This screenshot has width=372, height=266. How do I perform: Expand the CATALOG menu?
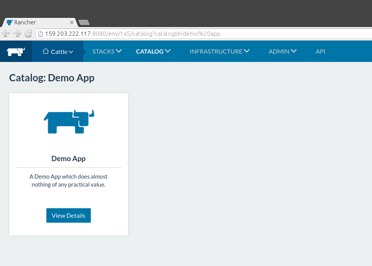coord(153,51)
